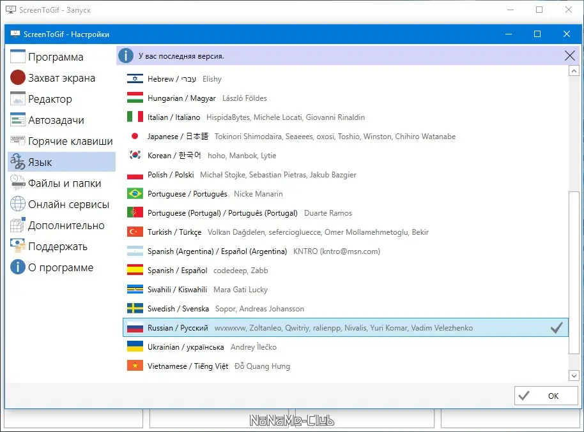Click the KNTRO (kntro@msn.com) credit
Image resolution: width=584 pixels, height=432 pixels.
(x=337, y=251)
